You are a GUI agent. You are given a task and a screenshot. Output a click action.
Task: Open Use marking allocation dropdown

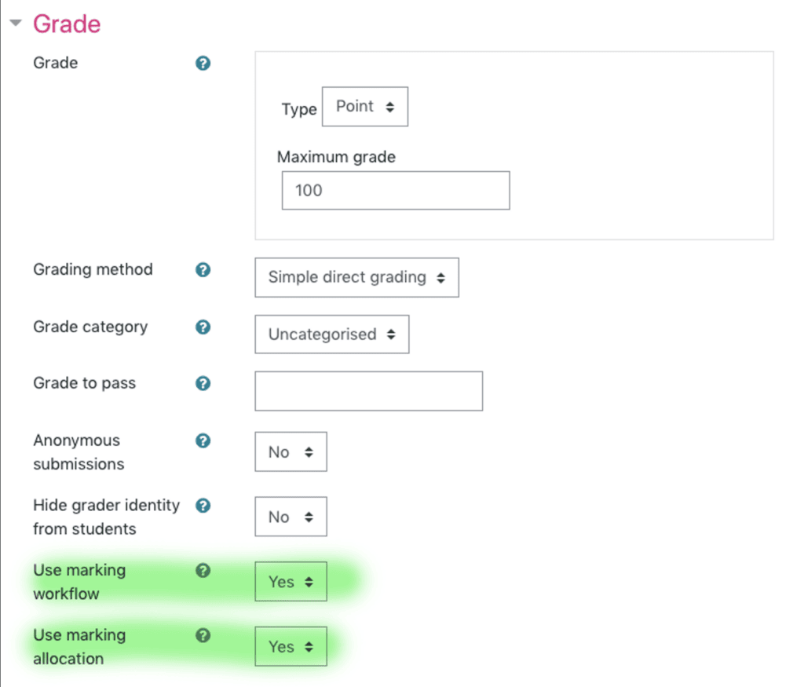tap(291, 647)
